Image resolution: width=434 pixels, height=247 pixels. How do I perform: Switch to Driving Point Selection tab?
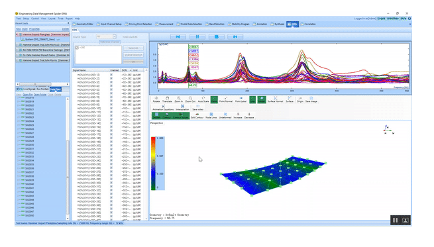(x=138, y=24)
